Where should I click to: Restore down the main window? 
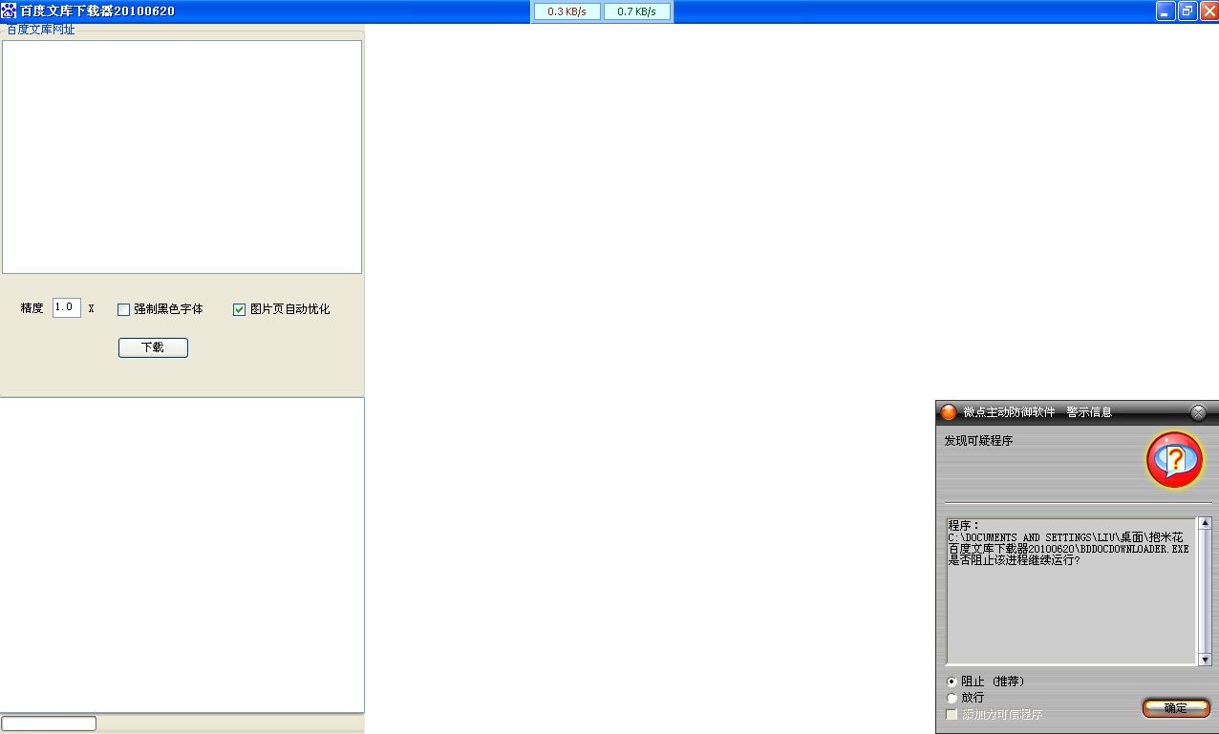tap(1187, 11)
